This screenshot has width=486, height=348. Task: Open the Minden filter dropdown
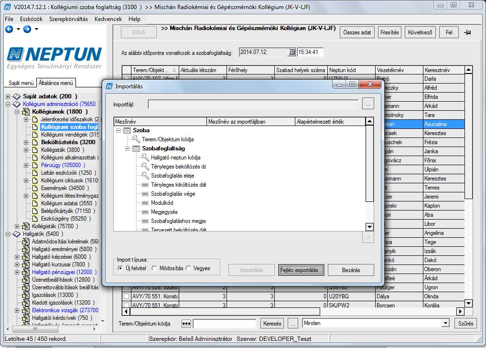445,323
